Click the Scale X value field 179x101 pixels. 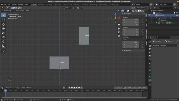[131, 42]
